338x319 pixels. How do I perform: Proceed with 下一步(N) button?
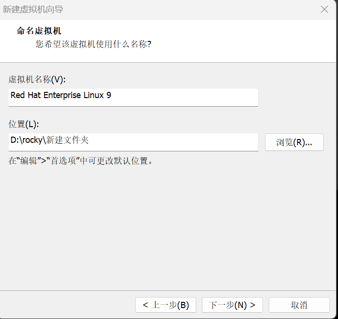pyautogui.click(x=232, y=305)
